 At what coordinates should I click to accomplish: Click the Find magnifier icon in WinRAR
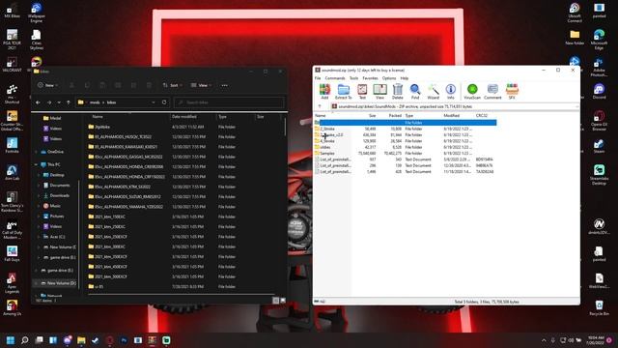(415, 91)
